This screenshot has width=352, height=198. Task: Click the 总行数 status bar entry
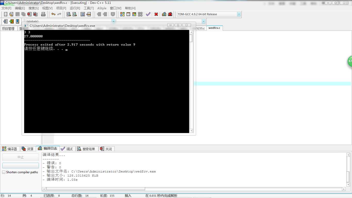pos(80,196)
